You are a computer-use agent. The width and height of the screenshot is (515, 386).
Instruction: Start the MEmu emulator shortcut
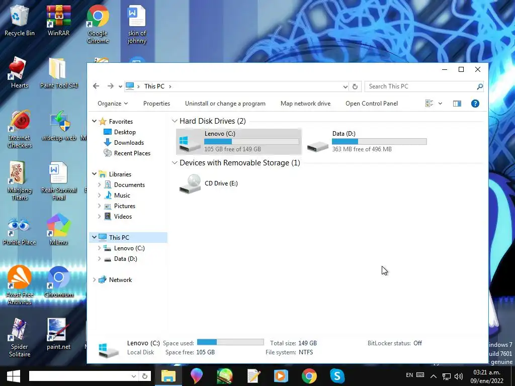tap(58, 229)
